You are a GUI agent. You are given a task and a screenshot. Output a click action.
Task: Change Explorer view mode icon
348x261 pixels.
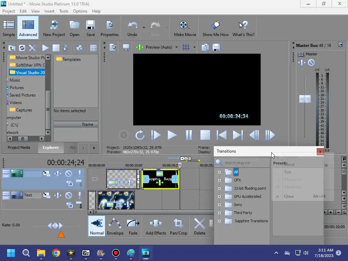93,48
